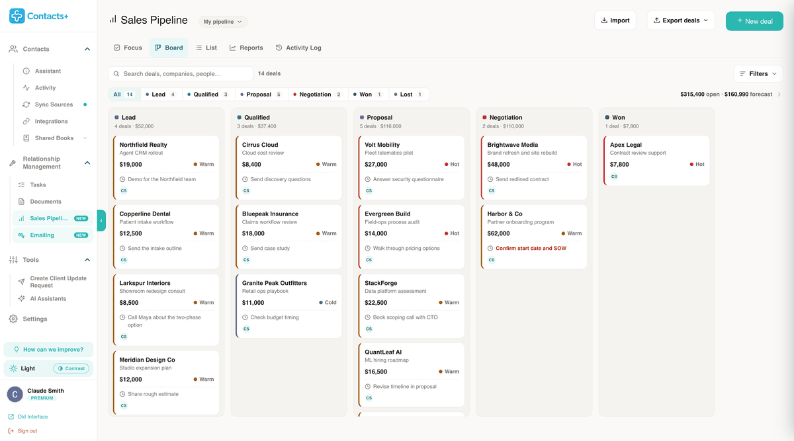Click CS owner badge on Apex Legal
Viewport: 794px width, 441px height.
[x=614, y=177]
